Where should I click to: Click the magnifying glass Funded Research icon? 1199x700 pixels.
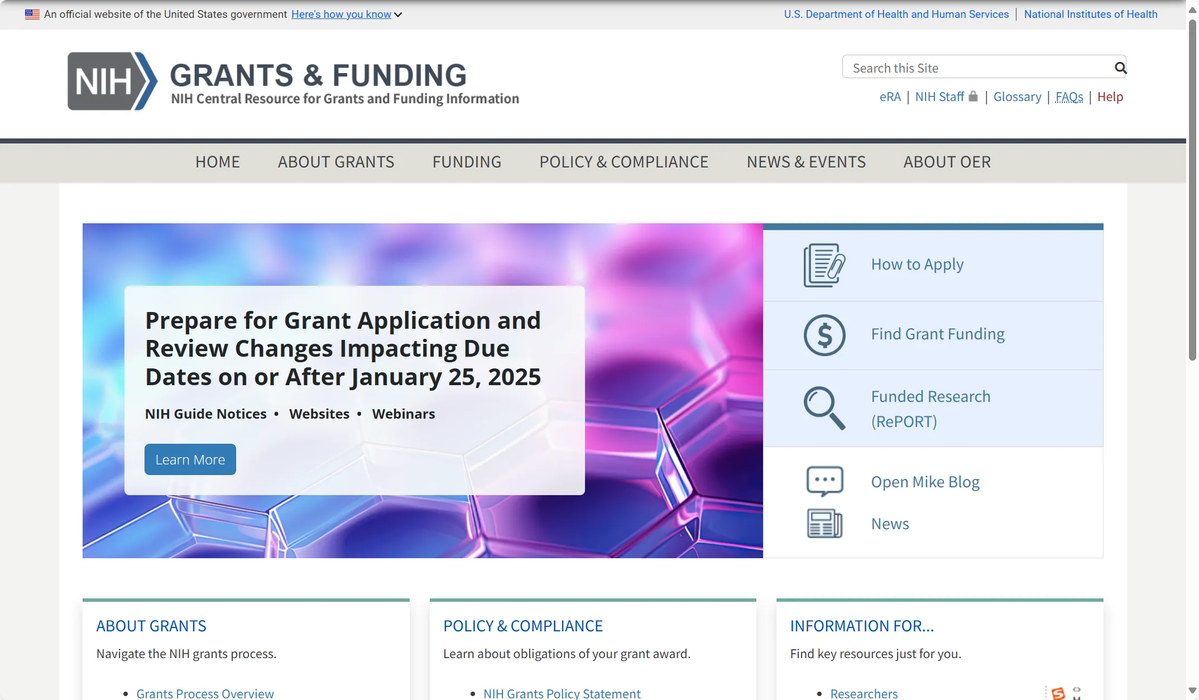coord(824,408)
